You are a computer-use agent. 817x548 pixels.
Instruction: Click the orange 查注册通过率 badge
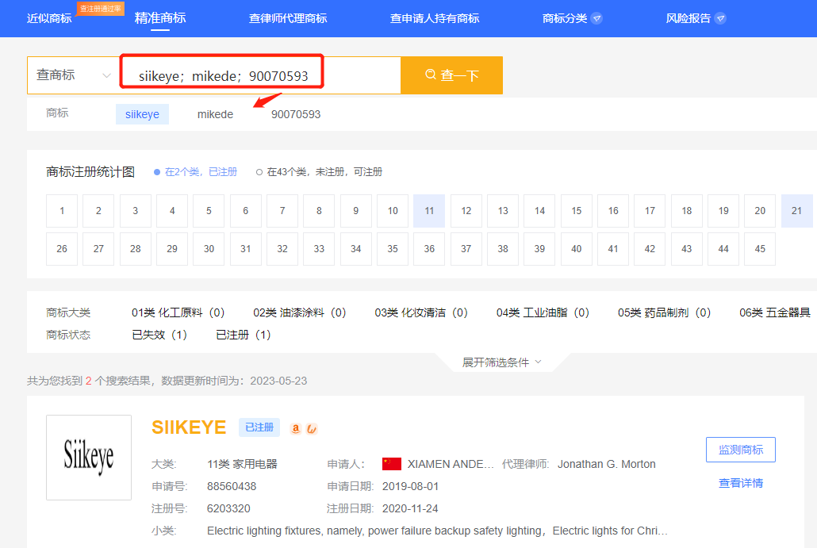100,10
